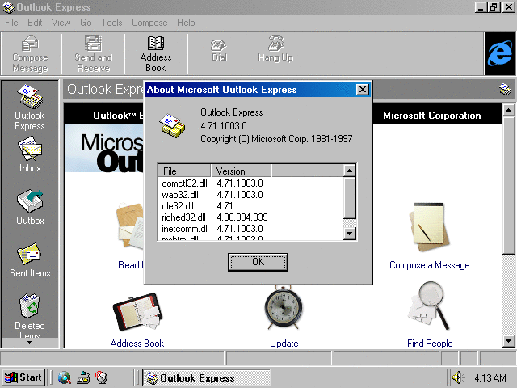
Task: Click the 4.00.834.839 version value
Action: click(x=242, y=217)
